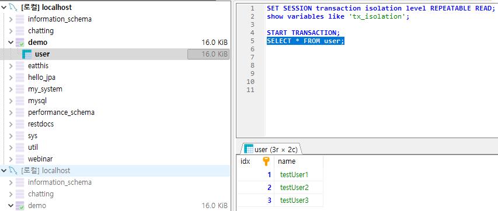The height and width of the screenshot is (211, 498).
Task: Collapse the bold [로컬] localhost session node
Action: coord(4,8)
